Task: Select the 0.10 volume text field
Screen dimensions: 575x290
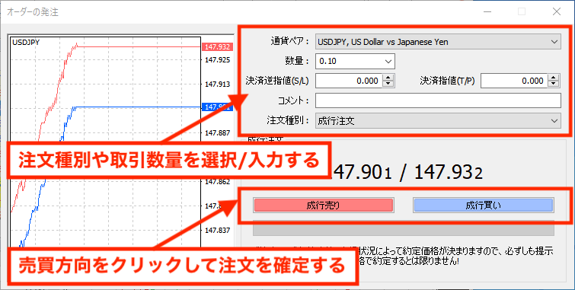Action: click(x=348, y=62)
